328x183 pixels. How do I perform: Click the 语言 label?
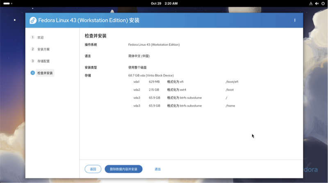pos(88,56)
